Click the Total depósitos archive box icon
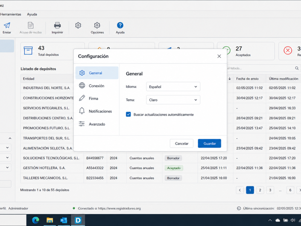 click(x=28, y=51)
